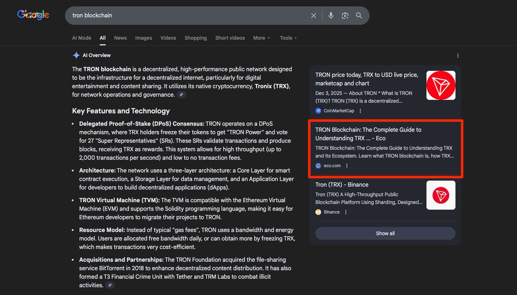The height and width of the screenshot is (295, 517).
Task: Switch to the AI Mode tab
Action: click(x=81, y=38)
